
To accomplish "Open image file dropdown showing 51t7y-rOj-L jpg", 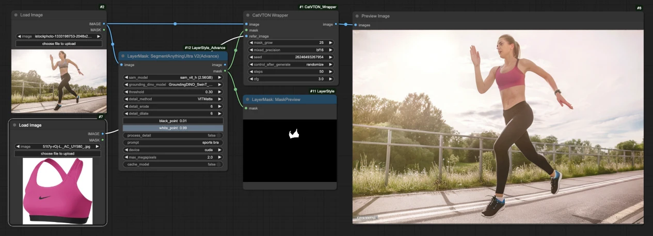I will click(57, 146).
